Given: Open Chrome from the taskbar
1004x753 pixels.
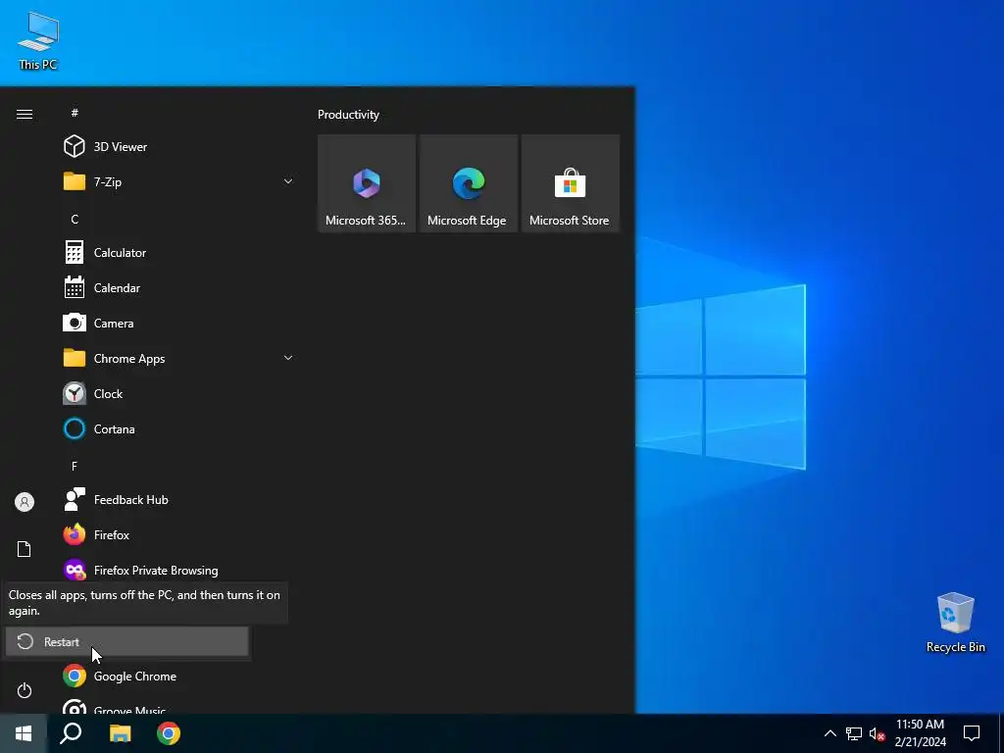Looking at the screenshot, I should [x=169, y=733].
